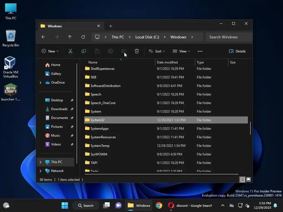Click in the Search Windows field
The height and width of the screenshot is (212, 283).
[x=229, y=37]
